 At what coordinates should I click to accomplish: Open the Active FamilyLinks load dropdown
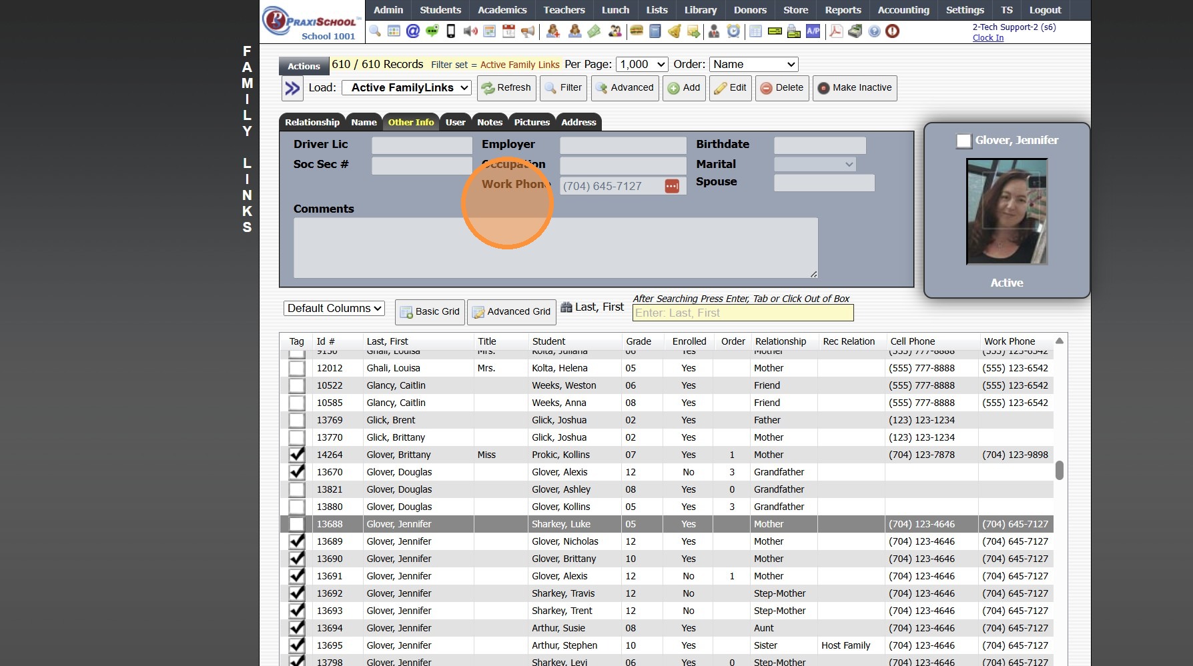click(x=406, y=88)
